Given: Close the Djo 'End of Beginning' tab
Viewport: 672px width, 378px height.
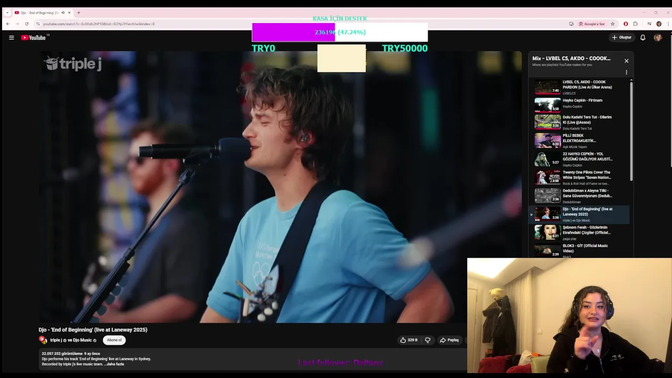Looking at the screenshot, I should click(70, 13).
